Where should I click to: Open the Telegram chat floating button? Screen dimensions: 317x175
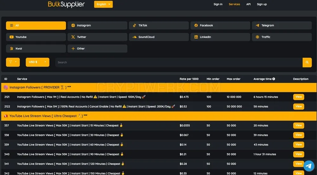[x=309, y=166]
